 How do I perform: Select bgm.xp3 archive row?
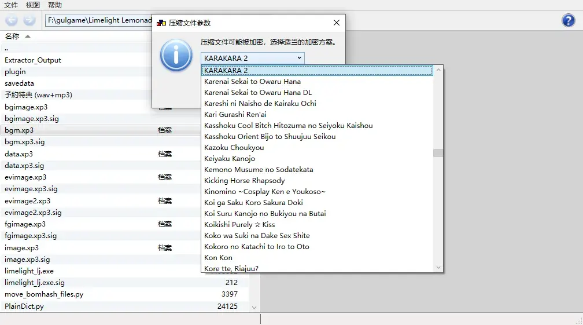click(x=101, y=130)
